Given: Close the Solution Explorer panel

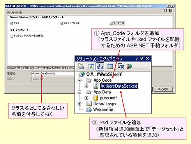Looking at the screenshot, I should [x=147, y=59].
